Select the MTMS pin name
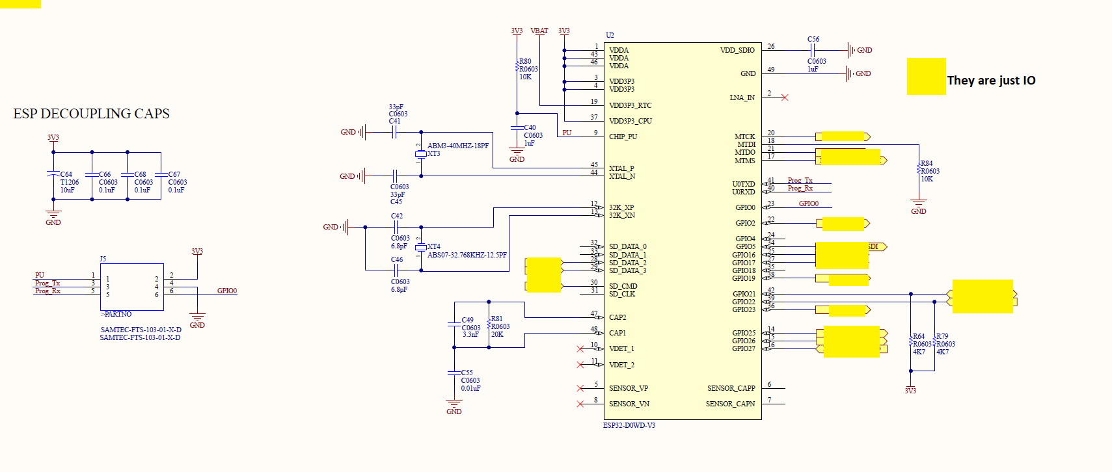1112x472 pixels. click(745, 161)
